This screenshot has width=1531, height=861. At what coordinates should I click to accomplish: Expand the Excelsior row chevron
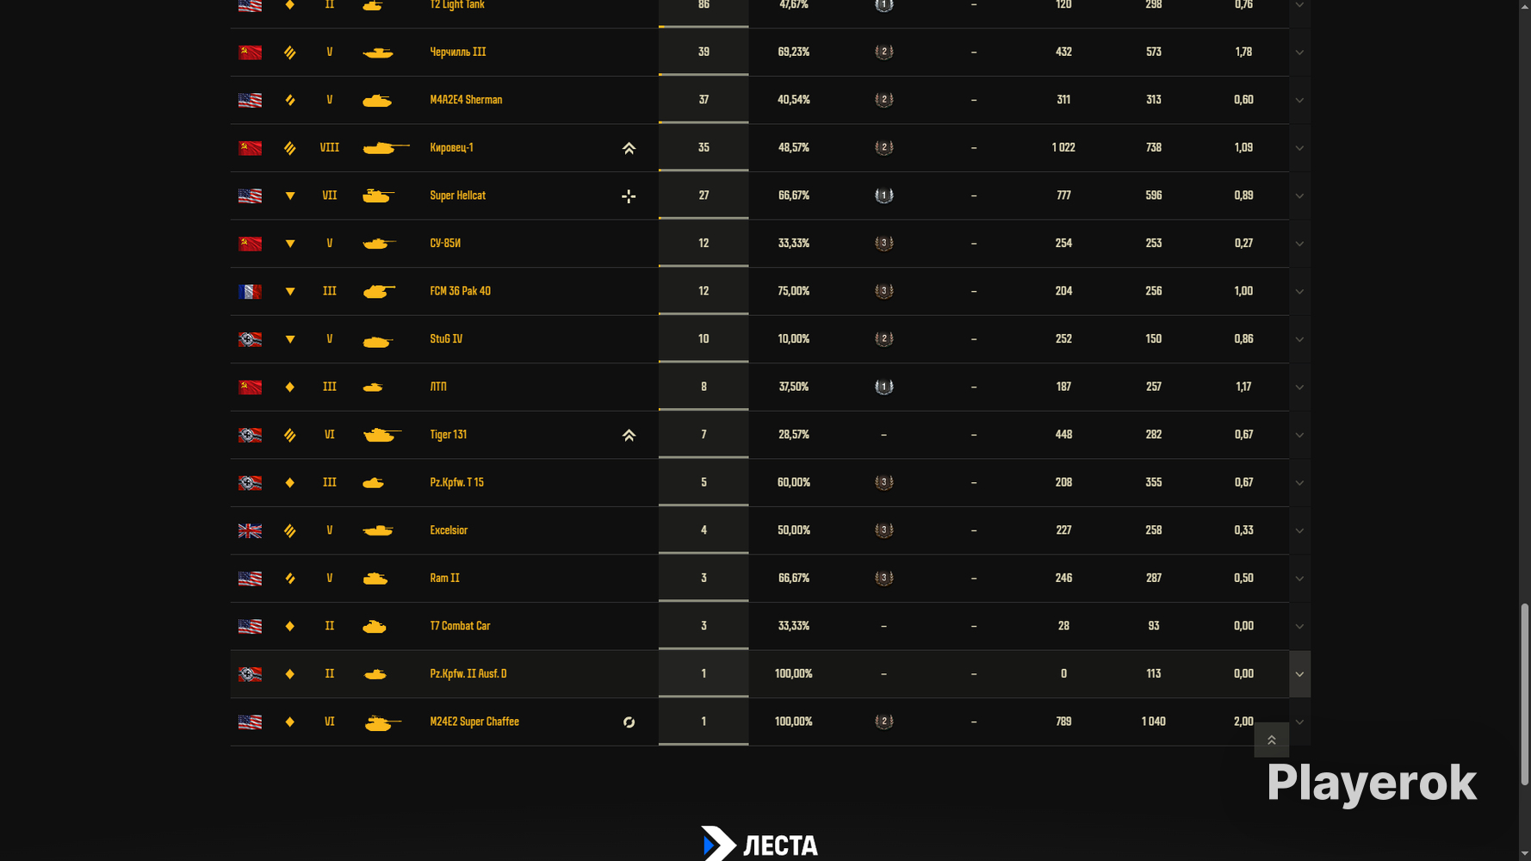pyautogui.click(x=1299, y=530)
